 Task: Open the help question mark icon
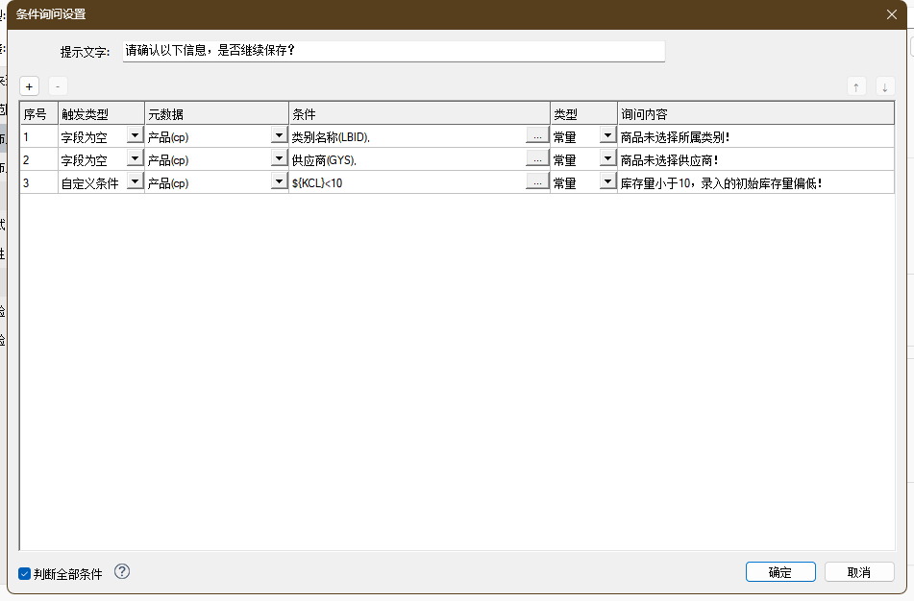[122, 571]
